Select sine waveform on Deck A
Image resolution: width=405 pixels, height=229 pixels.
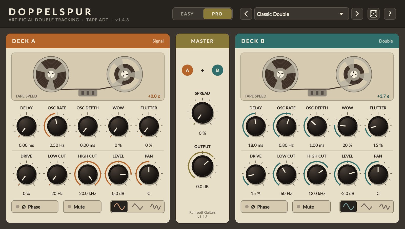click(119, 207)
